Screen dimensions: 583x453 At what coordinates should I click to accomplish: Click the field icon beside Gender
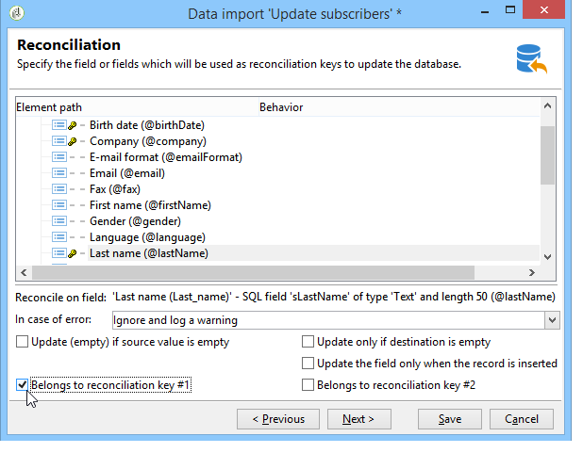[x=58, y=221]
